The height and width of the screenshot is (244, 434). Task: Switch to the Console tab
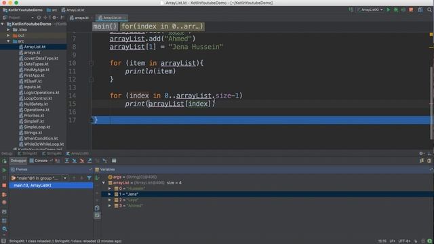pyautogui.click(x=39, y=161)
